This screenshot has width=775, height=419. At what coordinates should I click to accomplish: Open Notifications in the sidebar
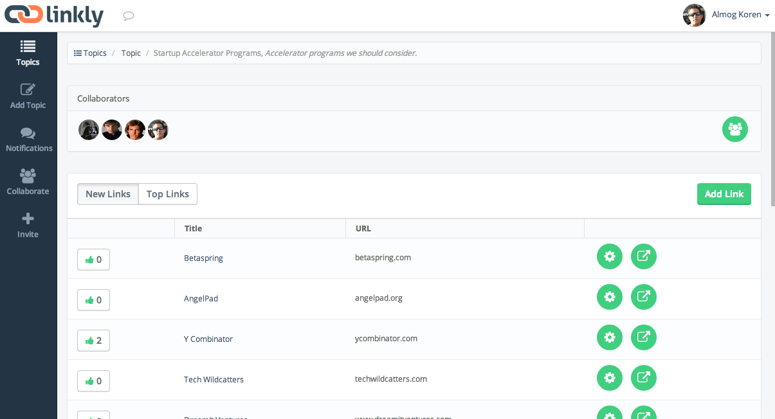pos(28,139)
